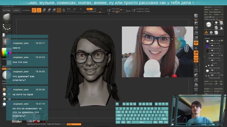Click the AAHalf icon
This screenshot has width=227, height=127.
pos(196,38)
